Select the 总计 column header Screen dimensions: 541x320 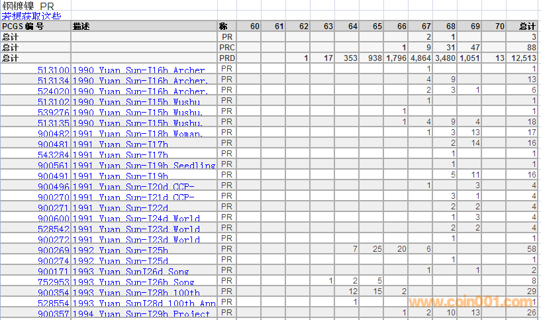tap(526, 26)
